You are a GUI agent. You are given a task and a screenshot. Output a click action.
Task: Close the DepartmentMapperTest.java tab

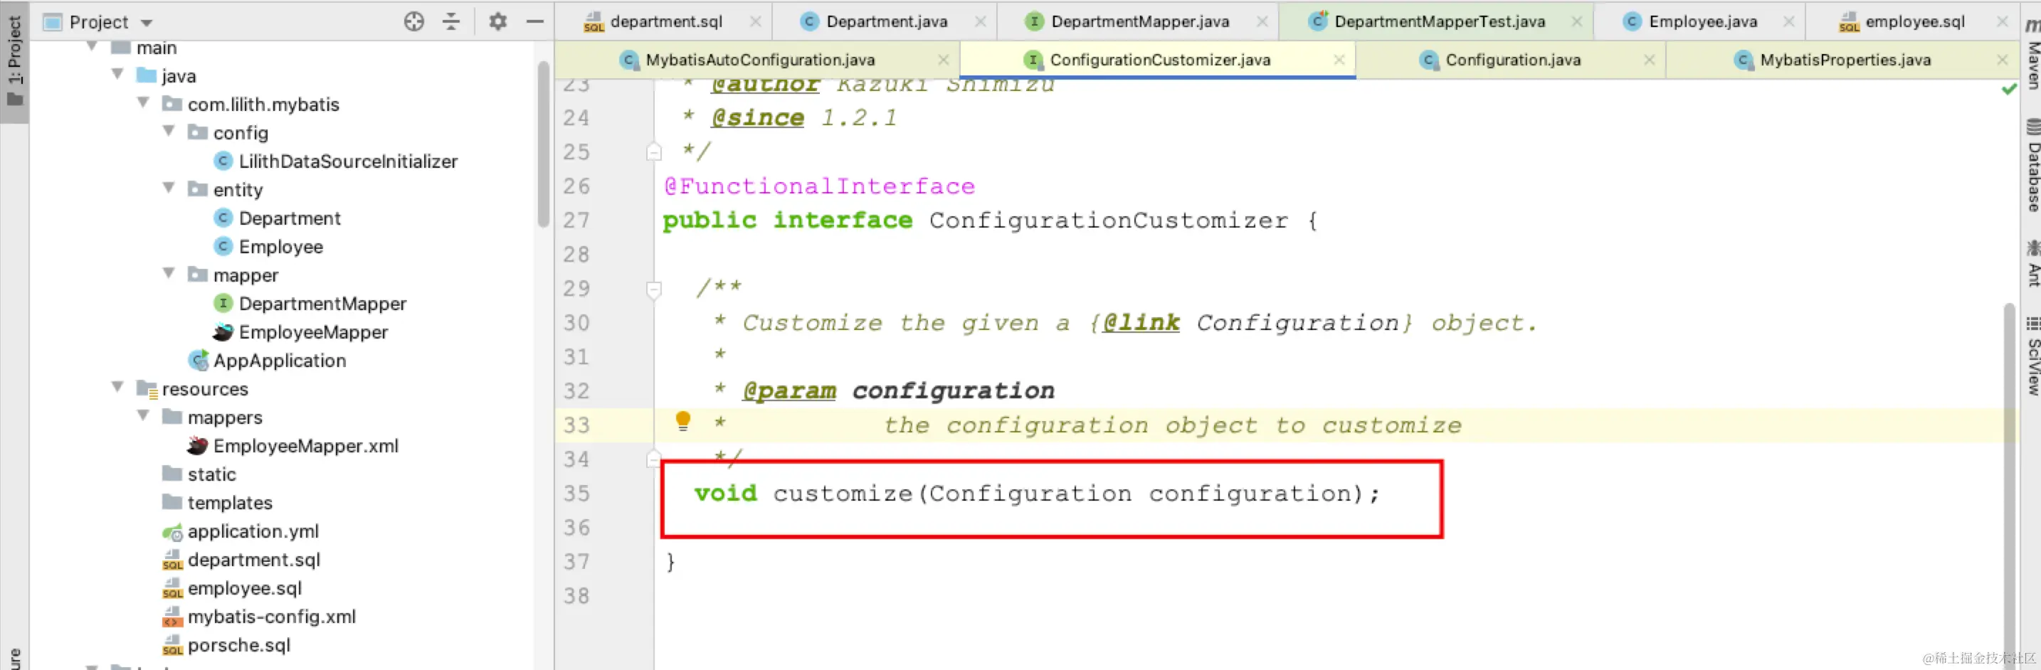point(1577,21)
